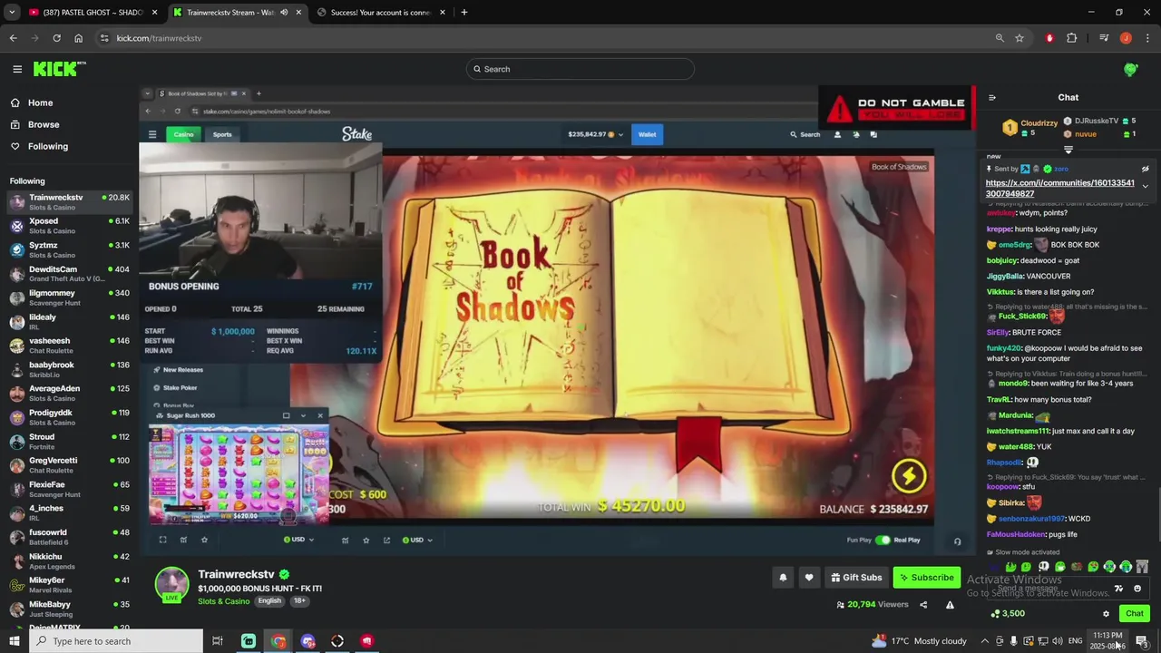Image resolution: width=1161 pixels, height=653 pixels.
Task: View site information icon in address bar
Action: [x=104, y=38]
